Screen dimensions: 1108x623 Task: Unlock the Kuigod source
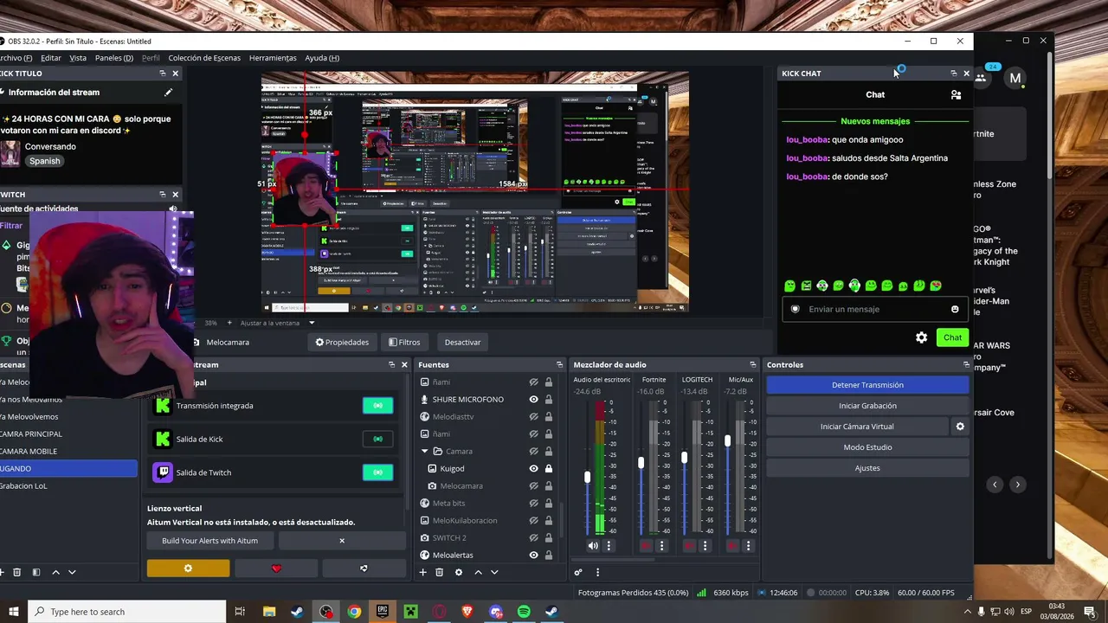click(549, 469)
